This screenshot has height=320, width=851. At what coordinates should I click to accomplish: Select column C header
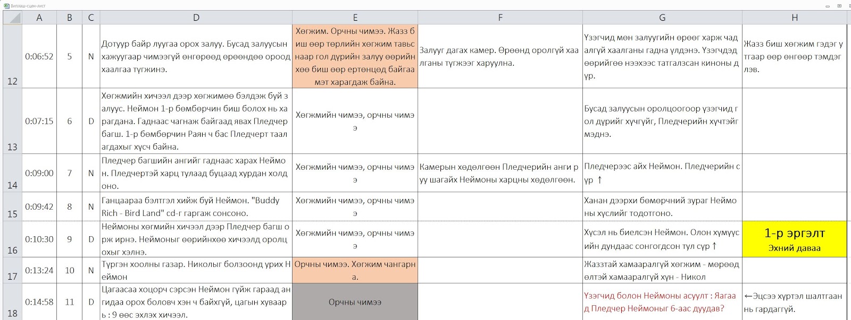click(91, 18)
